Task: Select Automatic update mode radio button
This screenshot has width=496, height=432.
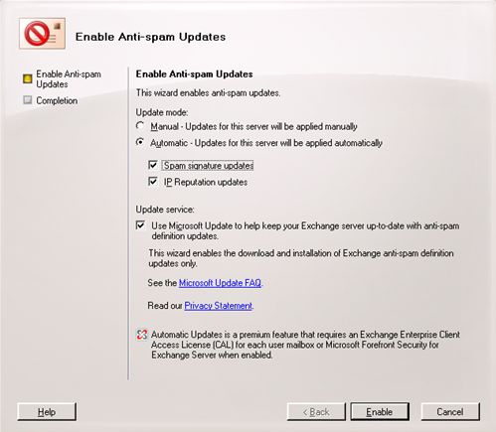Action: tap(140, 142)
